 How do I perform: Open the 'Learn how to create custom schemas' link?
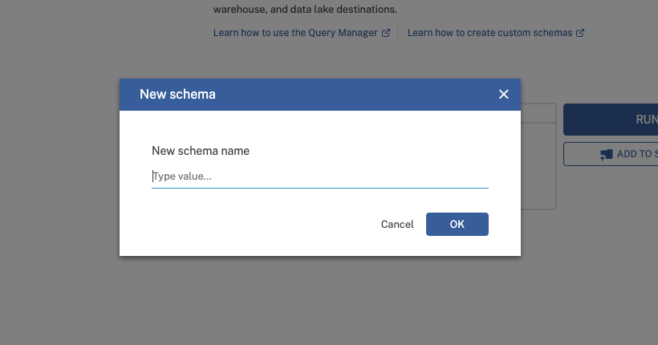click(489, 33)
